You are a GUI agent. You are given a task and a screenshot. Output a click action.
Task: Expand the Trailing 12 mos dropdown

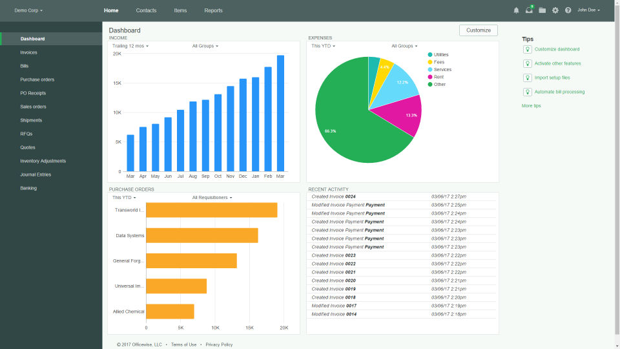130,46
